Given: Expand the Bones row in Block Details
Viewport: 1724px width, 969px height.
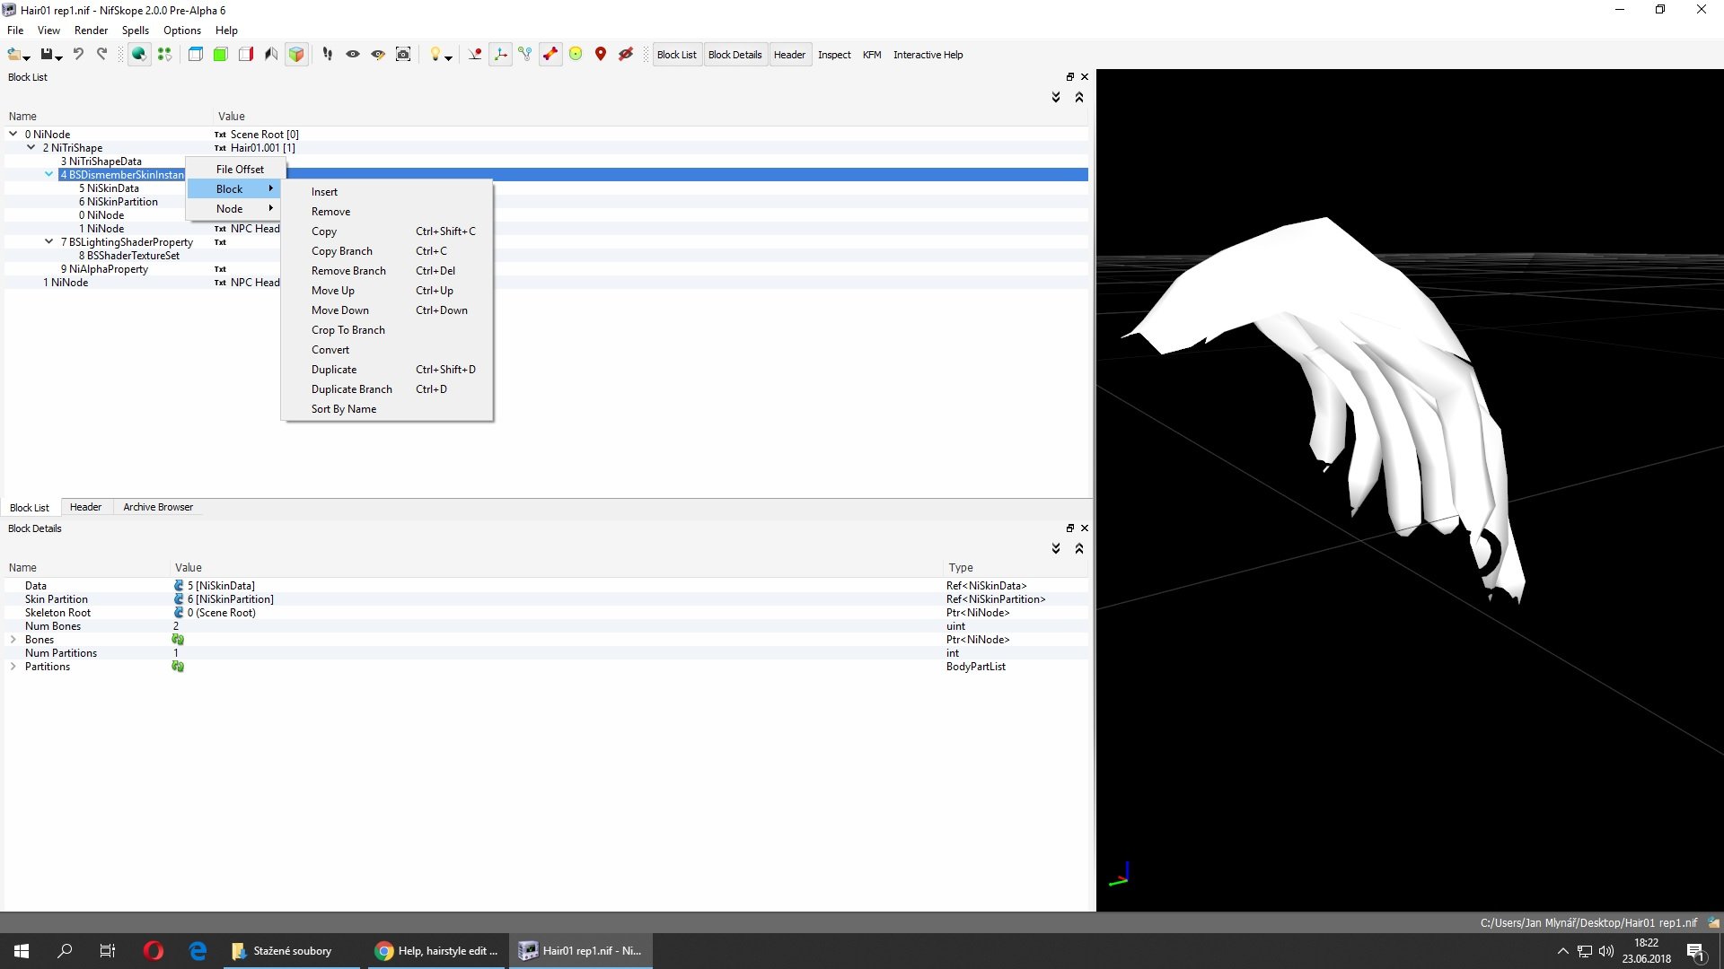Looking at the screenshot, I should pos(13,640).
